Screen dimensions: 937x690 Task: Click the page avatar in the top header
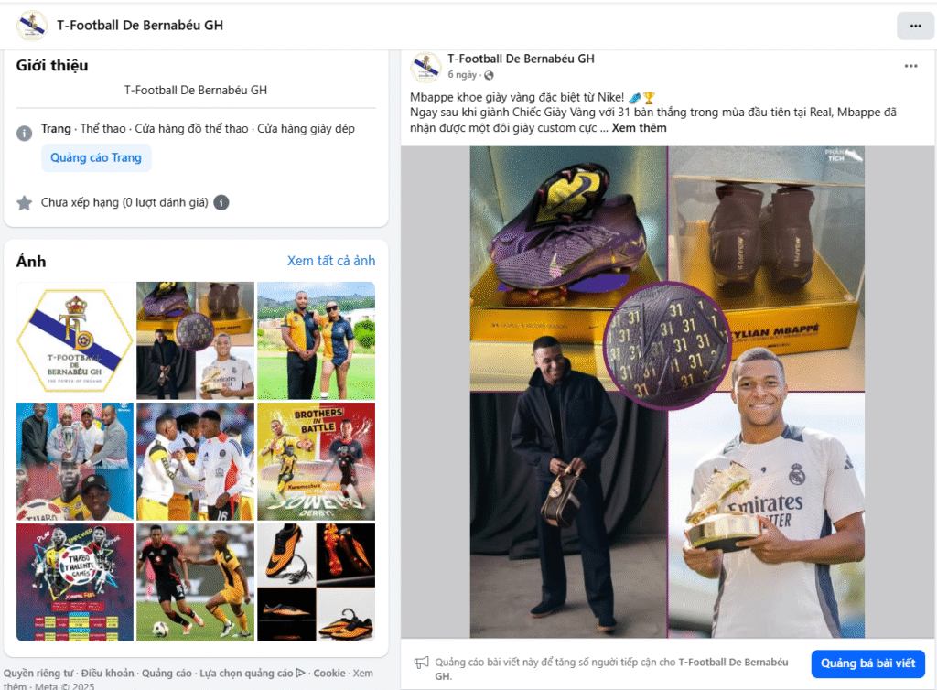coord(32,25)
